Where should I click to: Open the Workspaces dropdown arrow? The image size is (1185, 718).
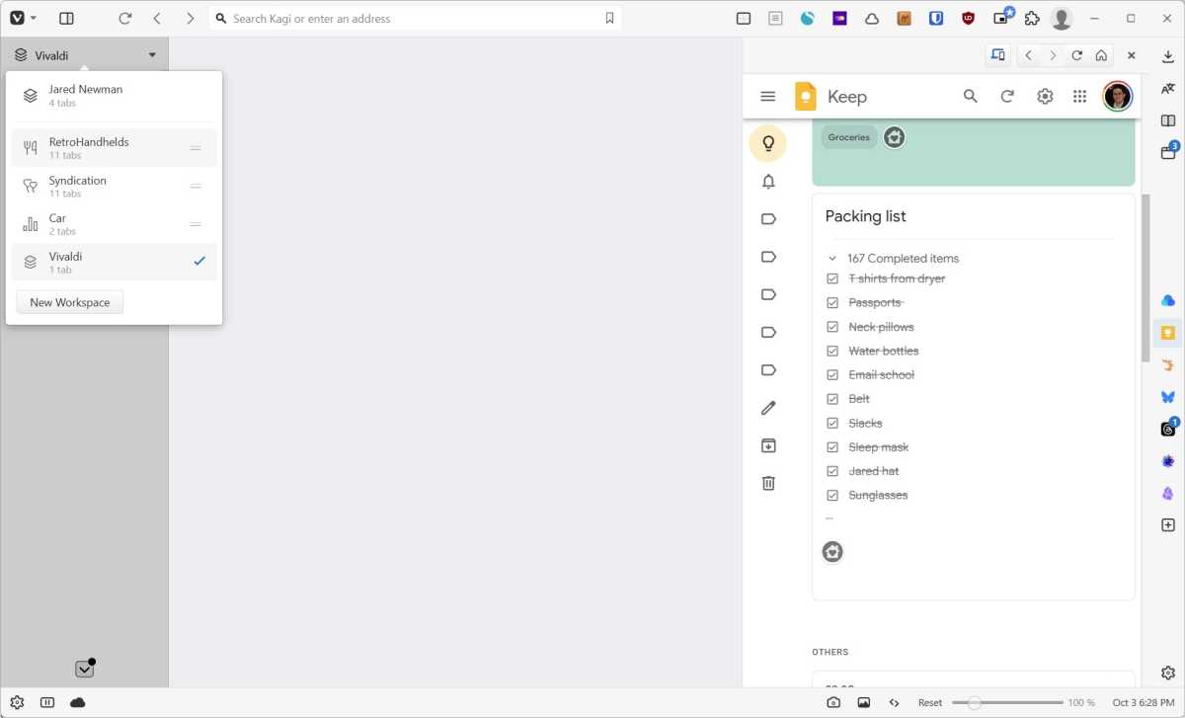coord(152,54)
